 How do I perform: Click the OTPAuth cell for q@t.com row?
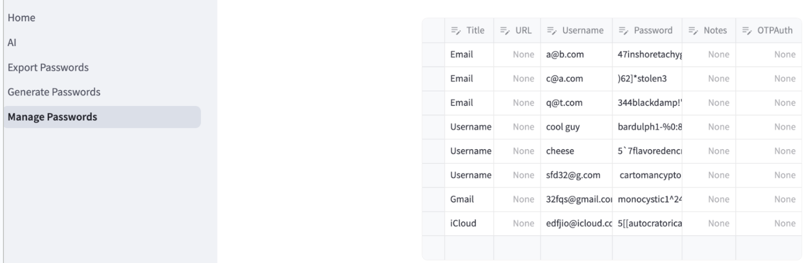(x=769, y=103)
